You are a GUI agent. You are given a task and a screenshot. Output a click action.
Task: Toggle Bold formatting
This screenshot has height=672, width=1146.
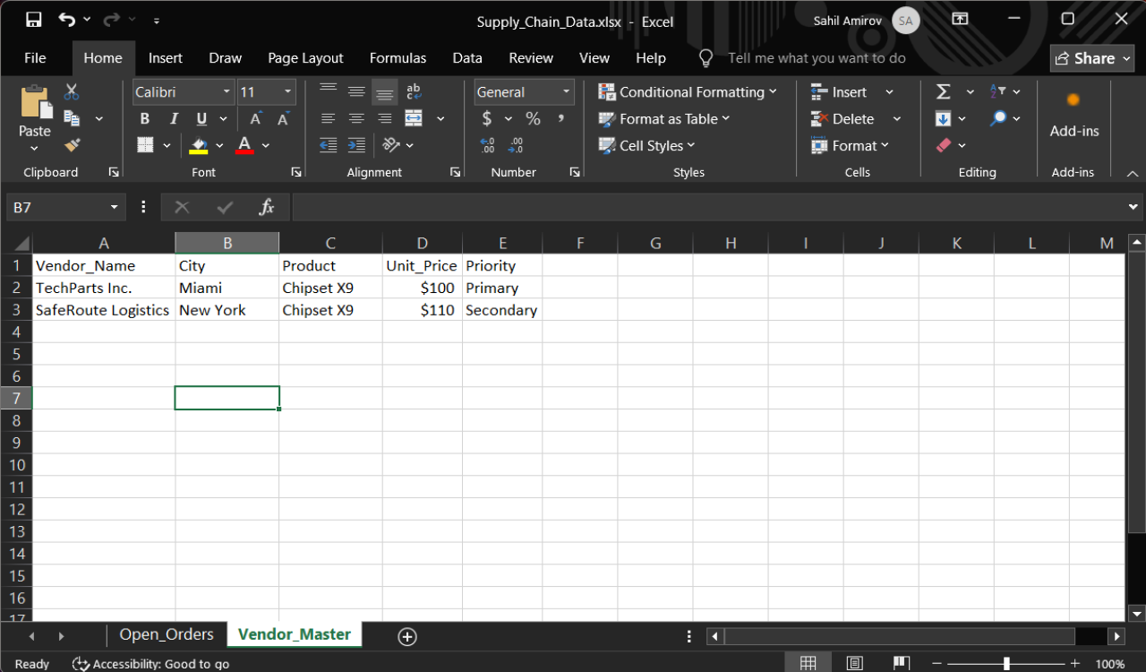coord(144,119)
